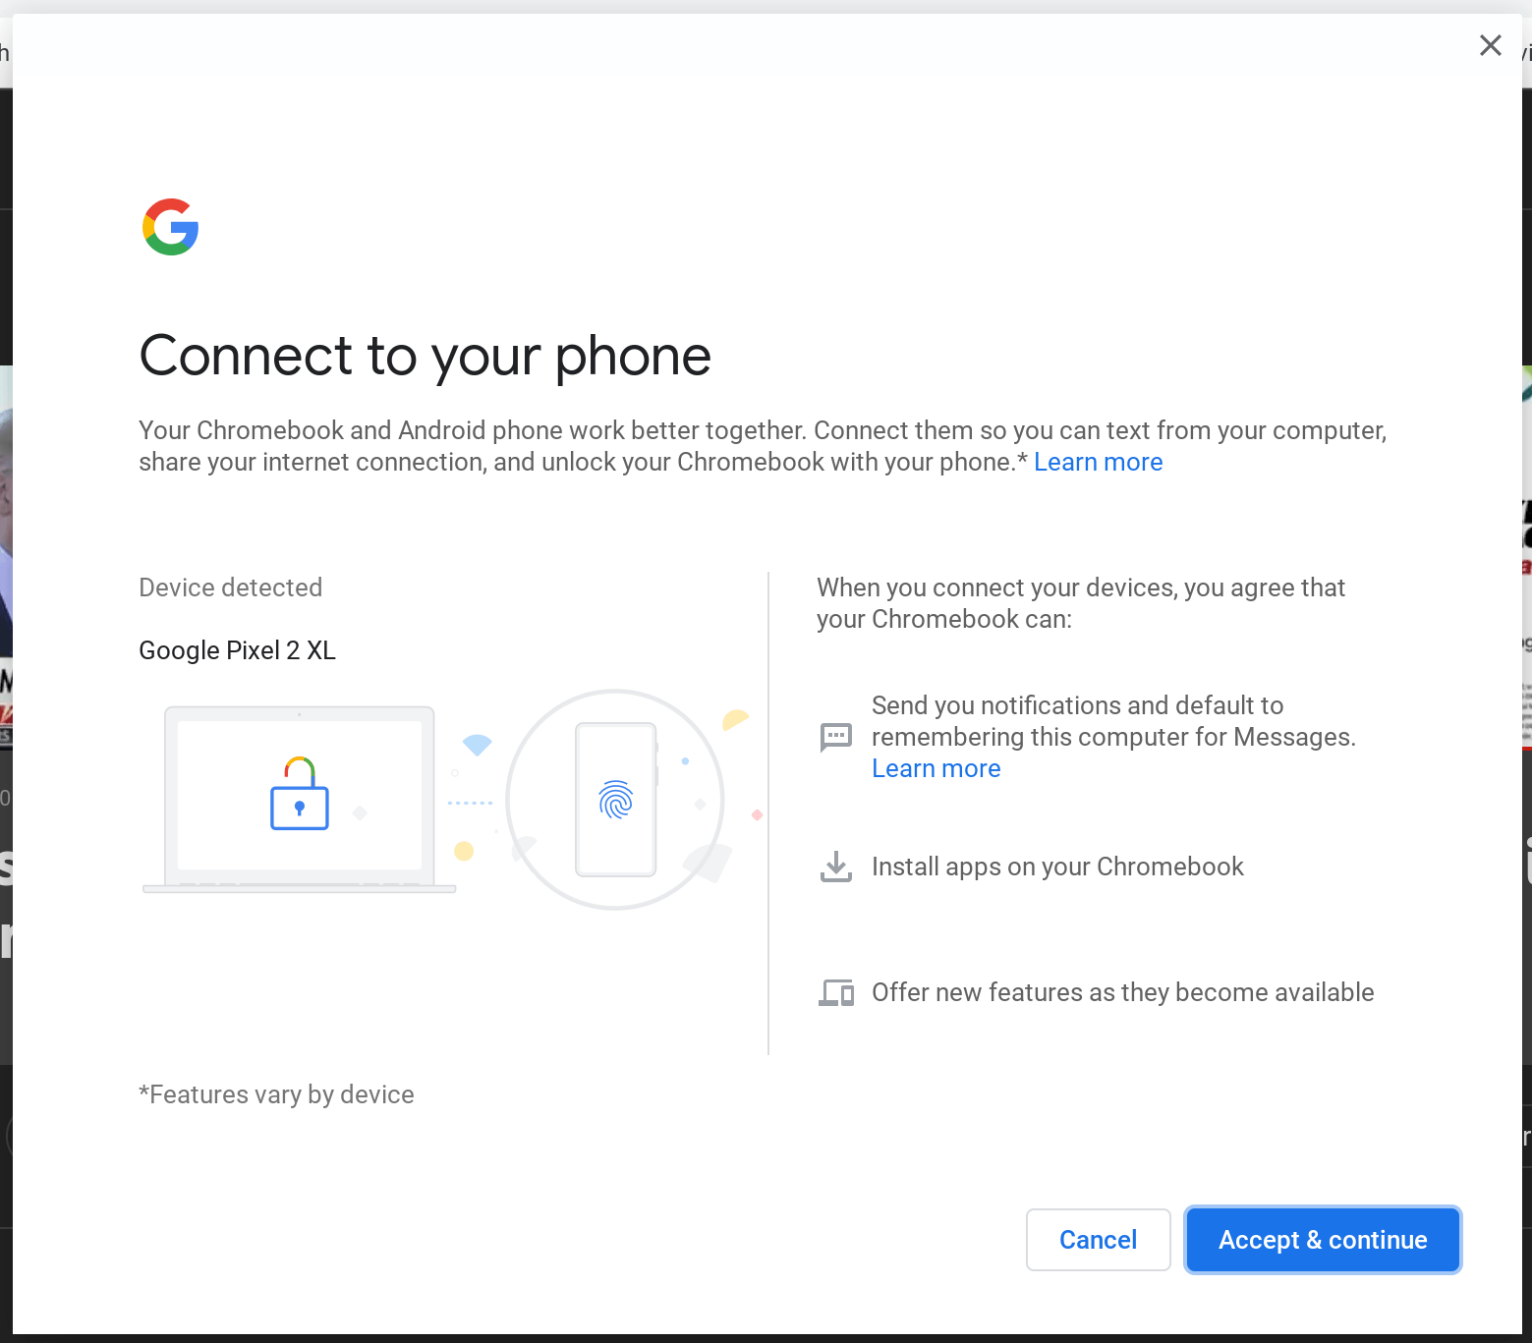Click the new features devices icon
Screen dimensions: 1532x1343
pyautogui.click(x=836, y=992)
